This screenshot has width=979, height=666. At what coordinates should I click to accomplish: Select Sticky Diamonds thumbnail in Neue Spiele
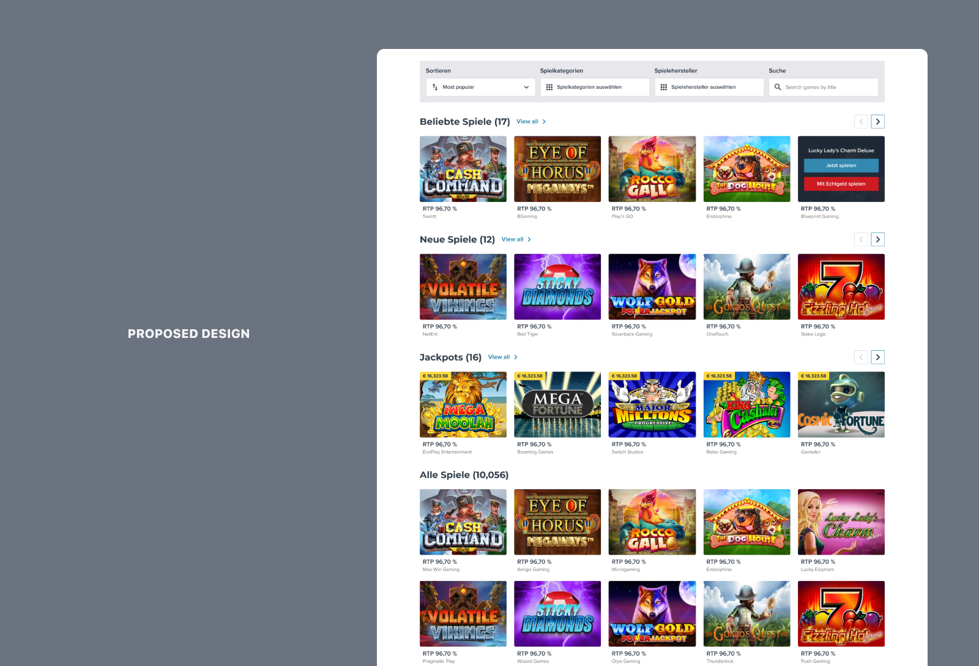(x=557, y=286)
